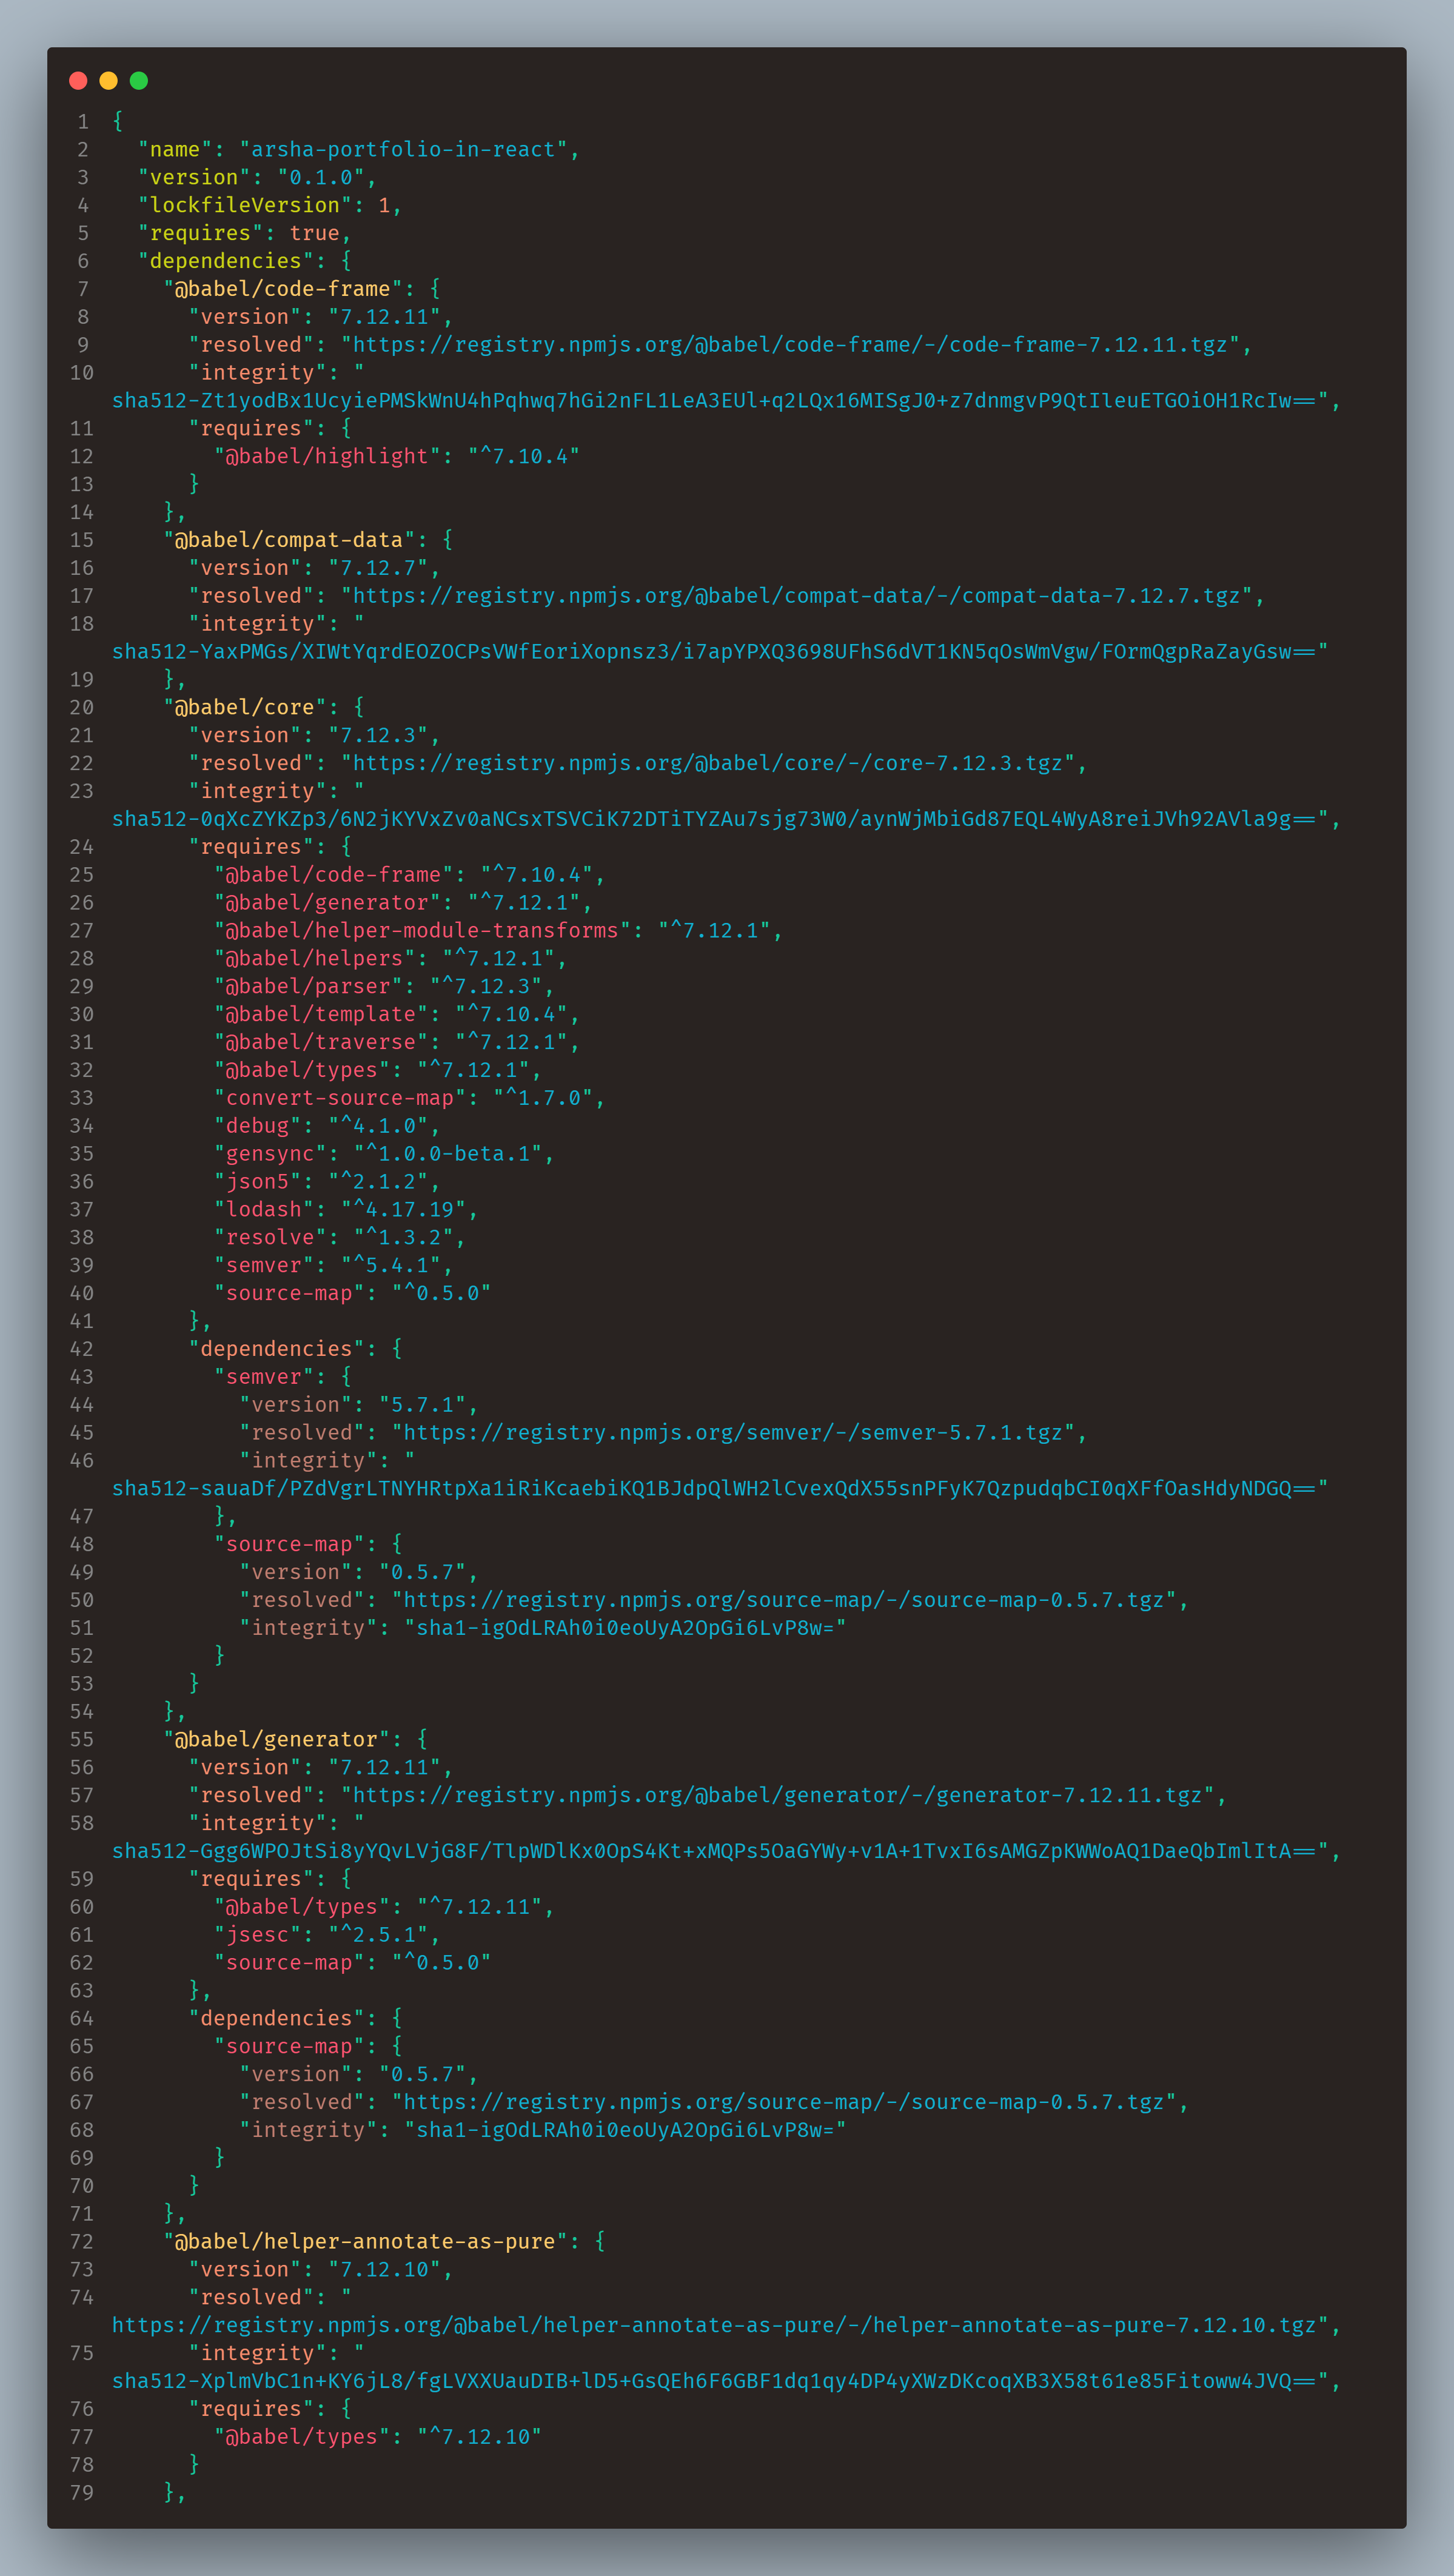
Task: Click the "lockfileVersion" key
Action: (x=245, y=205)
